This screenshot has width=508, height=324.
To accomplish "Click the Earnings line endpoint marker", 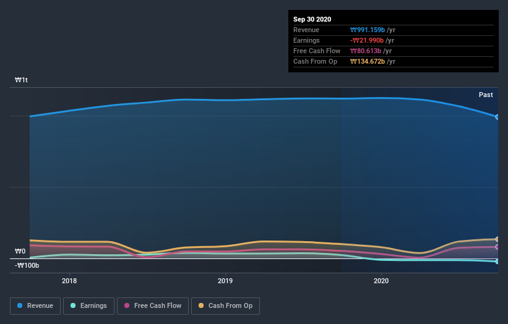I will (x=497, y=261).
